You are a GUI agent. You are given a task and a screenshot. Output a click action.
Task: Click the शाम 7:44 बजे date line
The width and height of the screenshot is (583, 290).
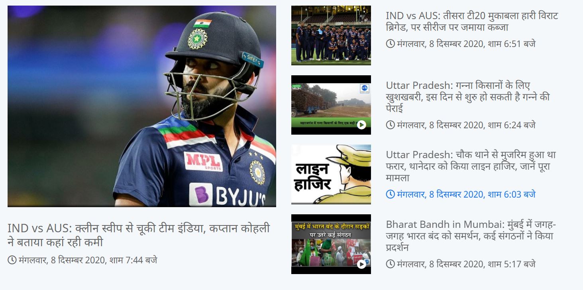[88, 260]
